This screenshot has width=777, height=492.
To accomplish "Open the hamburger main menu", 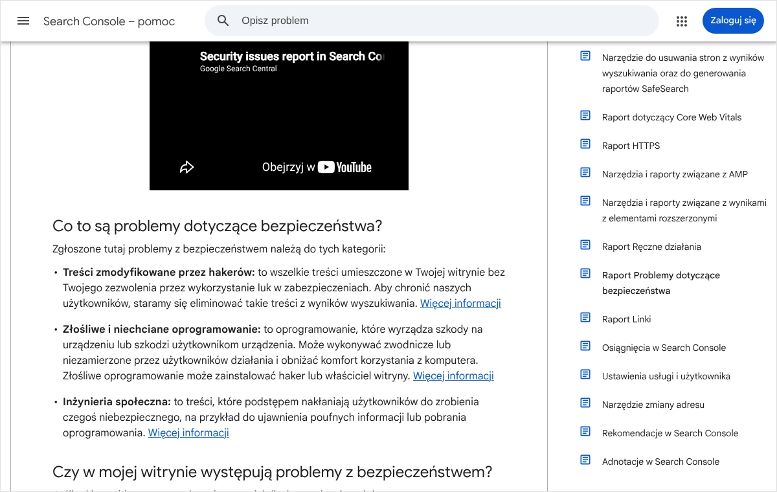I will pos(23,21).
